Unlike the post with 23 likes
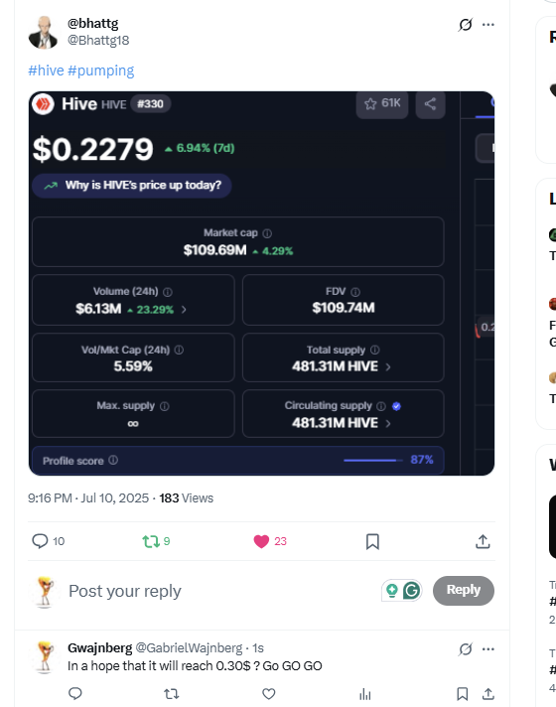 (x=261, y=541)
